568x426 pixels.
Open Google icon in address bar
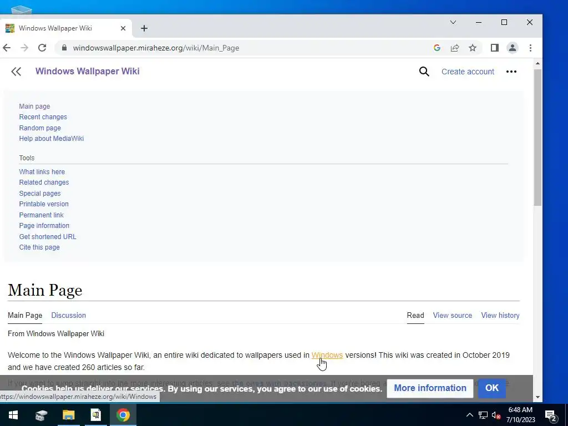point(437,48)
